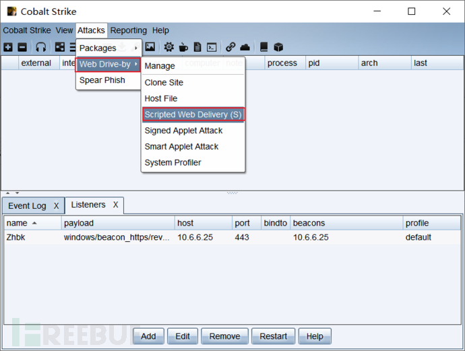Image resolution: width=465 pixels, height=351 pixels.
Task: Open the Reporting menu
Action: [128, 30]
